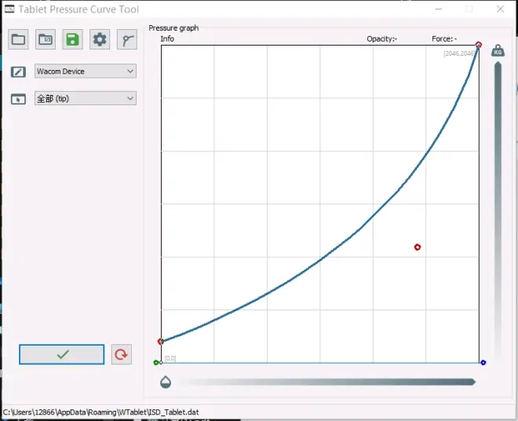This screenshot has height=421, width=518.
Task: Click the curve node tool icon
Action: tap(127, 40)
